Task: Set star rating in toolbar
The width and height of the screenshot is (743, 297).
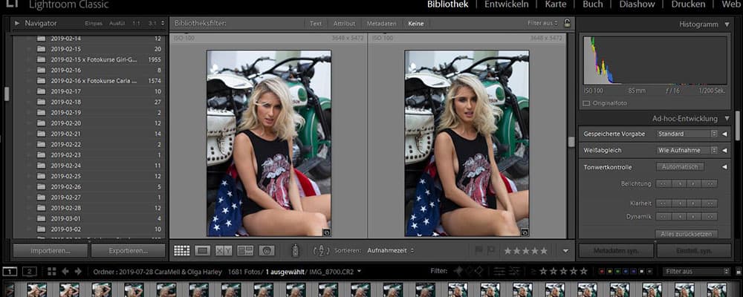Action: tap(525, 251)
